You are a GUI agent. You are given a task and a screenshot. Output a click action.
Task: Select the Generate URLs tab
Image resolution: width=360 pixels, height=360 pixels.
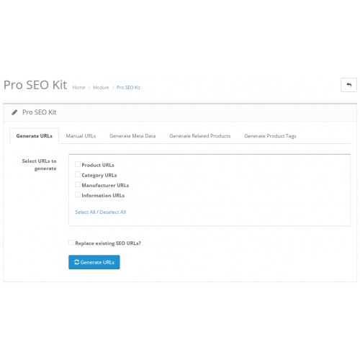pos(35,136)
